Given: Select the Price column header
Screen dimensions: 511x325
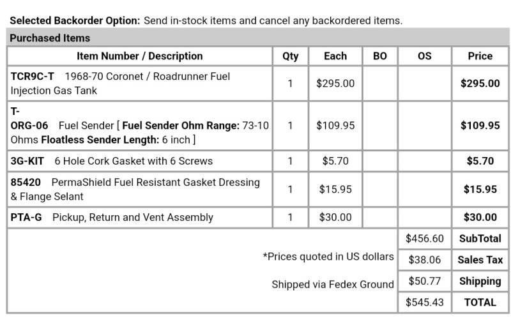Looking at the screenshot, I should coord(480,56).
